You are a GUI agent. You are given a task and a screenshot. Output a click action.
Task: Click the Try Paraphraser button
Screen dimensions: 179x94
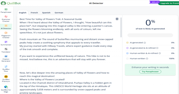click(150, 72)
